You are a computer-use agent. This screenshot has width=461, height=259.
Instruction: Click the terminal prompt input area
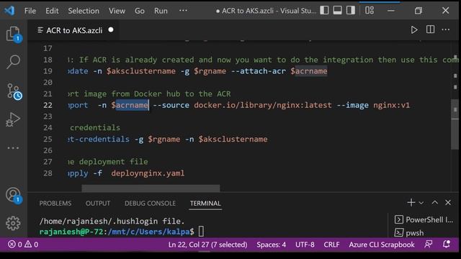tap(201, 232)
